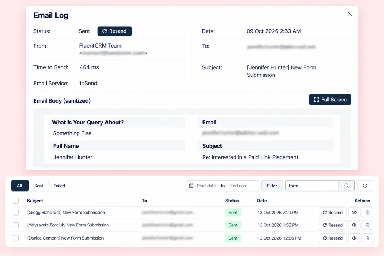Click the 'FluentCRM Team' sender name
The image size is (384, 256).
click(100, 46)
